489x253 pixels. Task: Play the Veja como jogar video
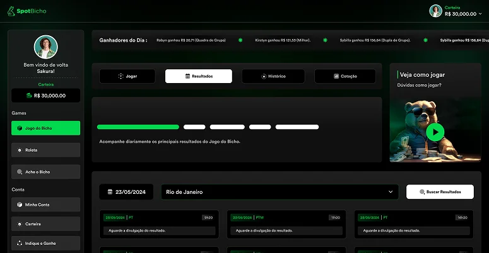(x=435, y=132)
